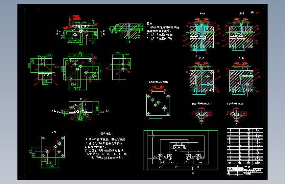285x184 pixels.
Task: Click the 216 dimension text
Action: pos(49,163)
